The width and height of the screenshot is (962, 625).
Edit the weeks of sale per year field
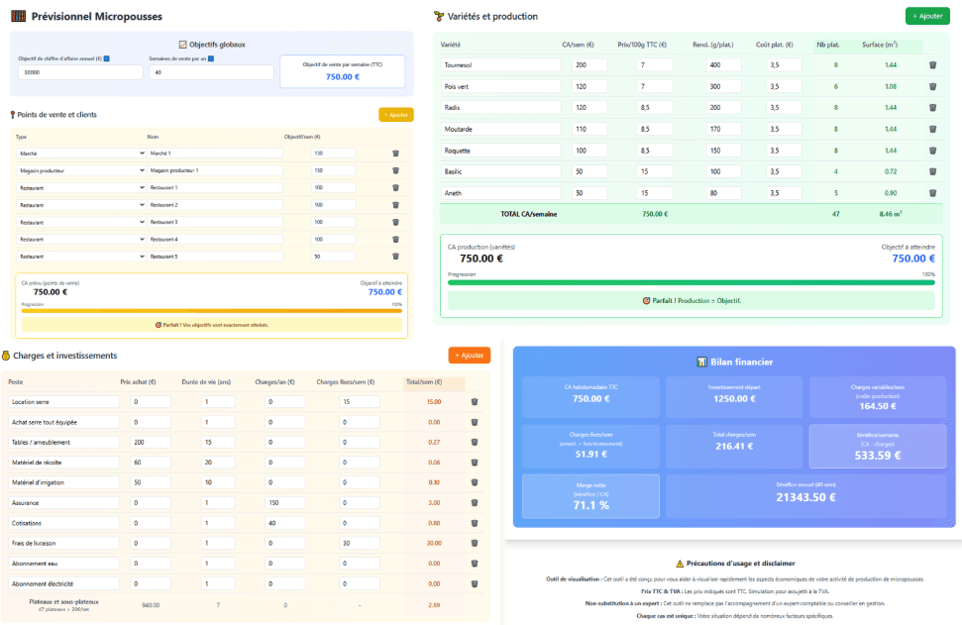(x=212, y=72)
